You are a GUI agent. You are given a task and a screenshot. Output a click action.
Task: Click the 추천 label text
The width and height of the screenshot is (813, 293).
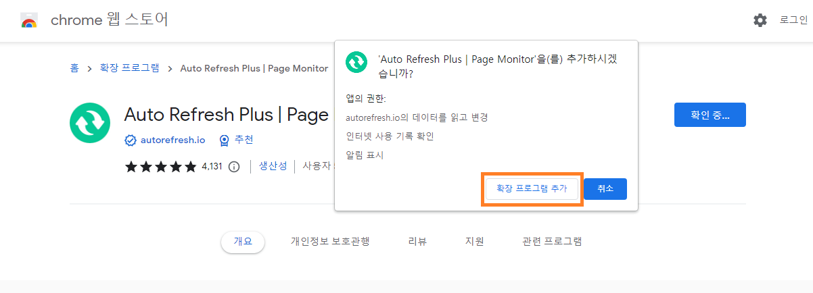[x=244, y=140]
